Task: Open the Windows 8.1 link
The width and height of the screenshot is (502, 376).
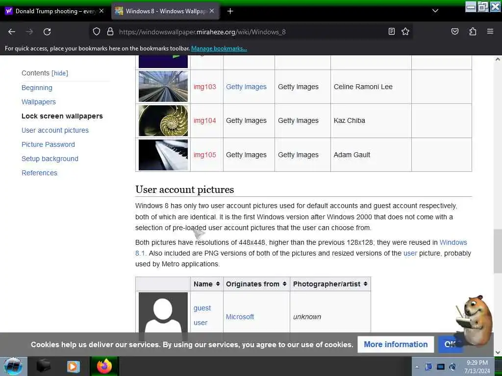Action: pos(453,243)
